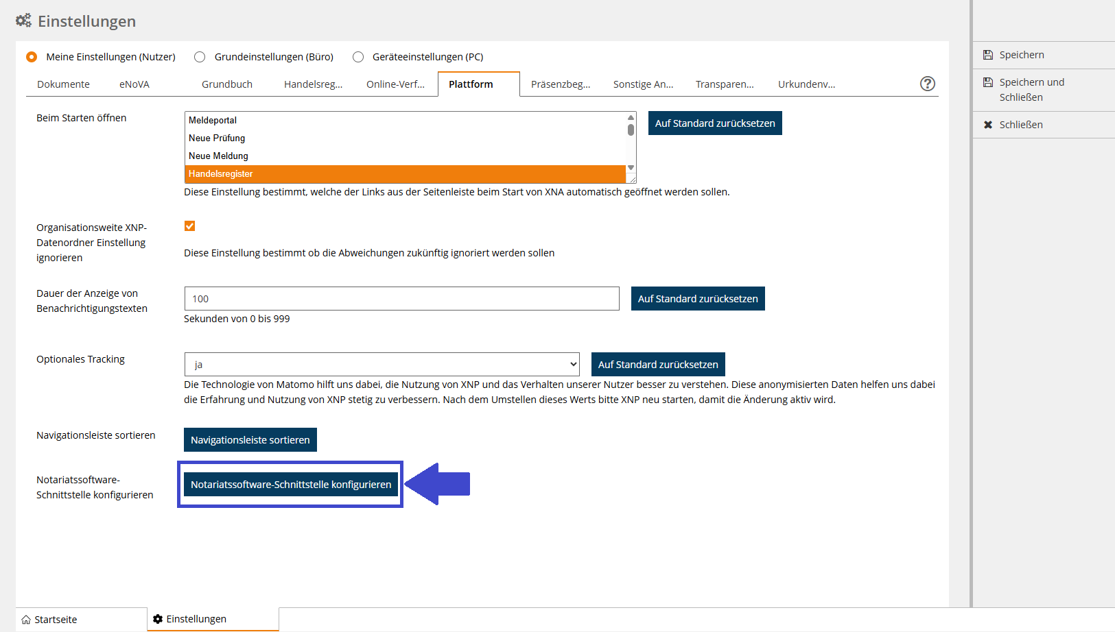
Task: Open the Optionales Tracking dropdown
Action: (382, 365)
